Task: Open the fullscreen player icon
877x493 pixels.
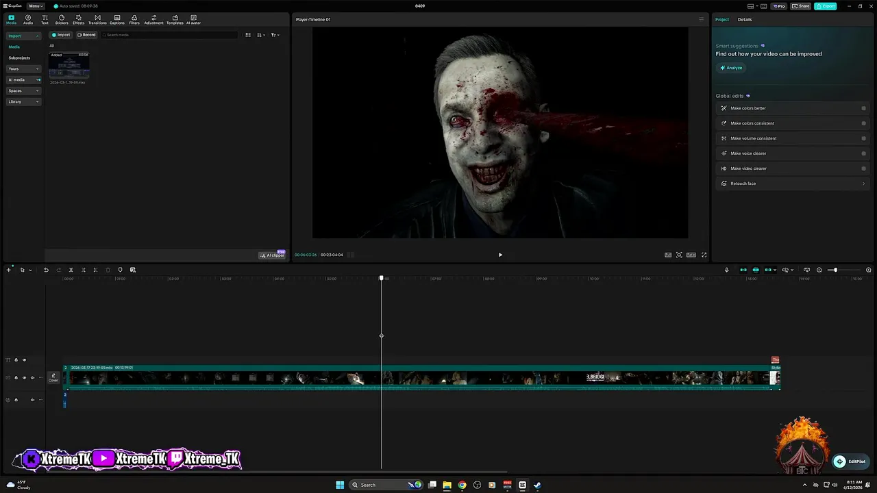Action: 704,255
